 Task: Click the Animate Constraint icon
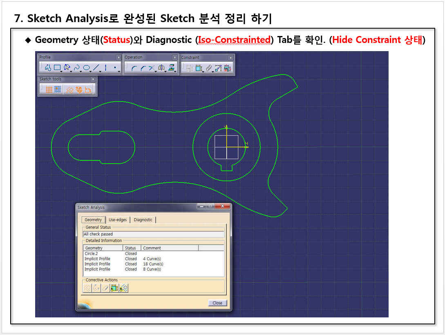[x=219, y=68]
